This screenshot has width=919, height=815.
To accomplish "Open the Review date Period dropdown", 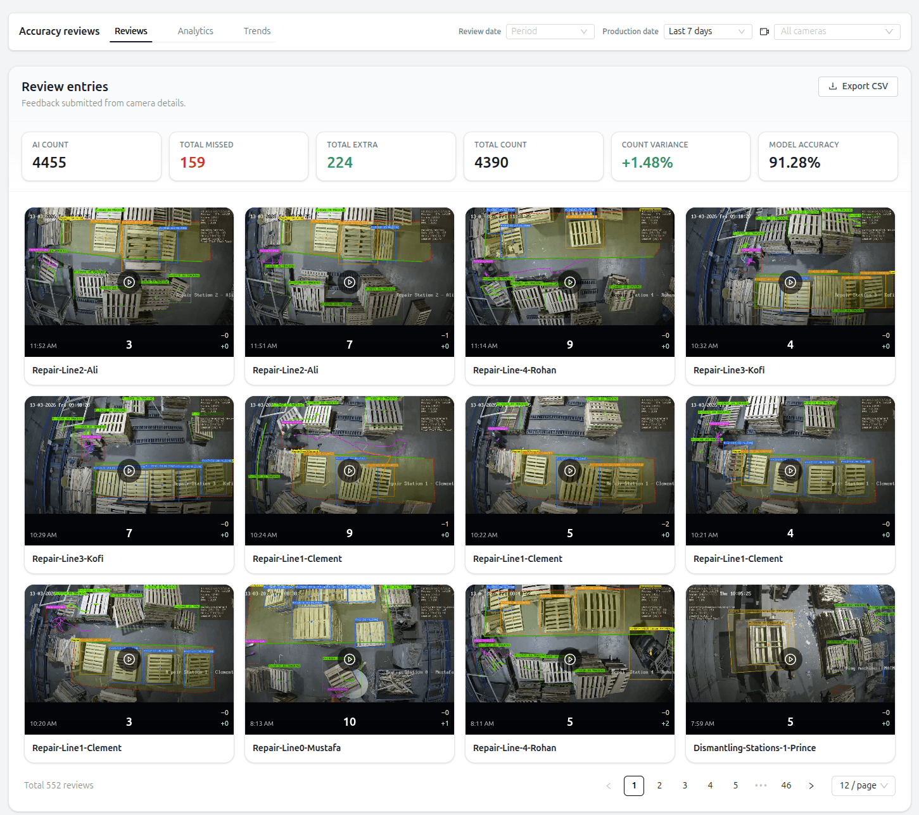I will (x=548, y=31).
